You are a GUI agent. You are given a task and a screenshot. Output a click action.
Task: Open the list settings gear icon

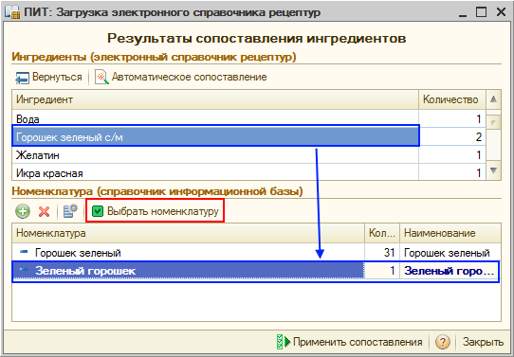pos(70,211)
